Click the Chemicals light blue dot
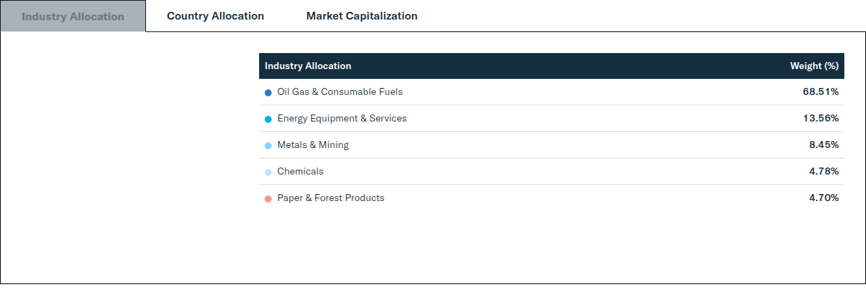 [x=268, y=172]
